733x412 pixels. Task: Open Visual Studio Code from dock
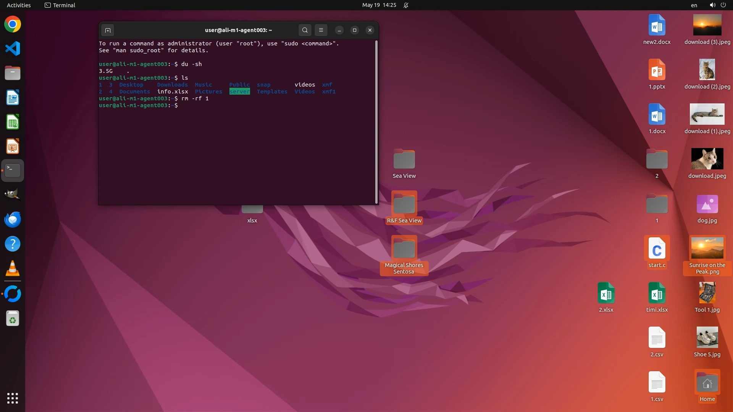pyautogui.click(x=13, y=48)
